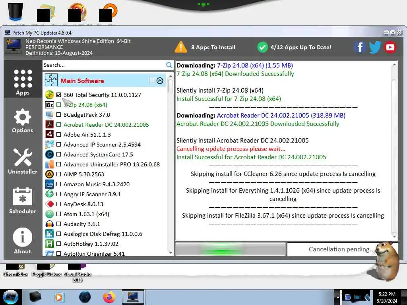Click the search magnifier icon
The width and height of the screenshot is (407, 305).
point(169,65)
